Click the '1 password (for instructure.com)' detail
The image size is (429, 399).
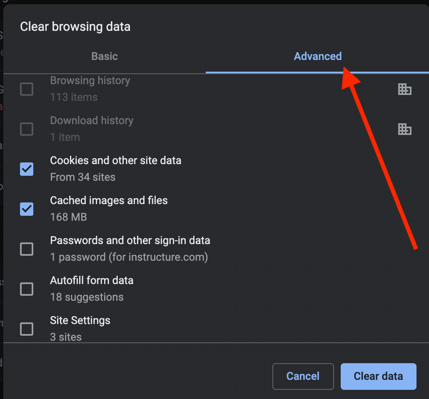pyautogui.click(x=129, y=257)
